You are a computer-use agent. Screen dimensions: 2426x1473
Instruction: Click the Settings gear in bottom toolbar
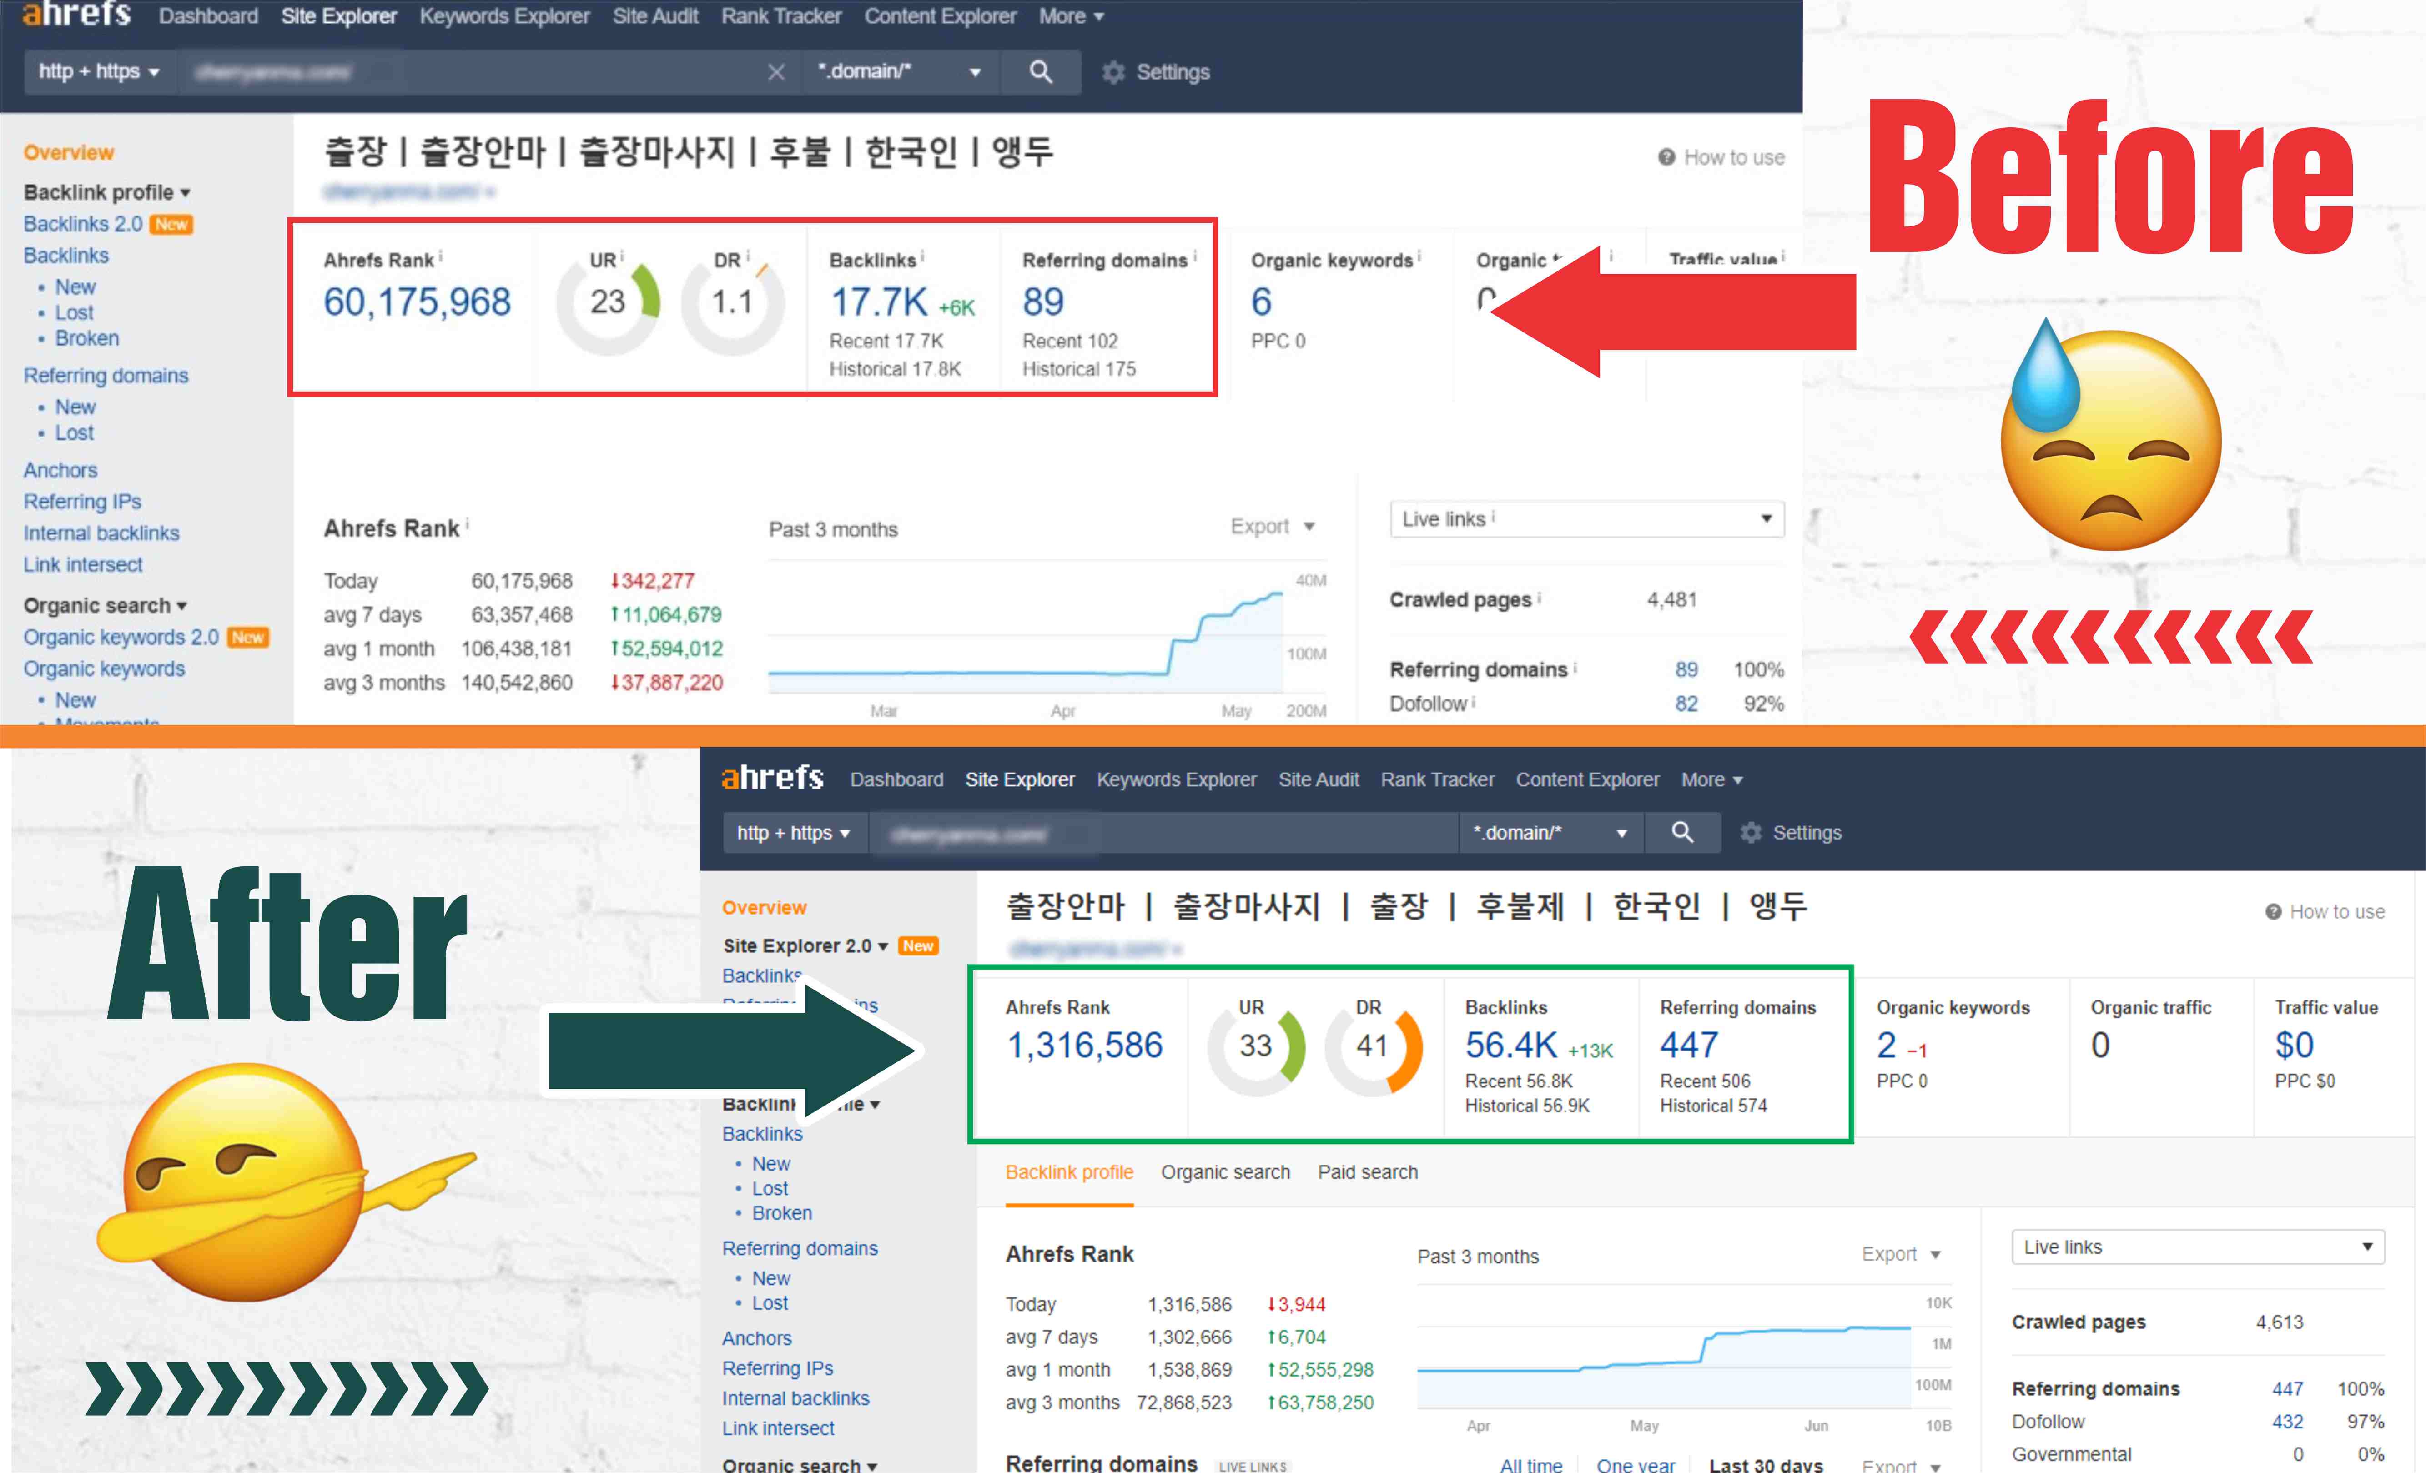tap(1751, 833)
